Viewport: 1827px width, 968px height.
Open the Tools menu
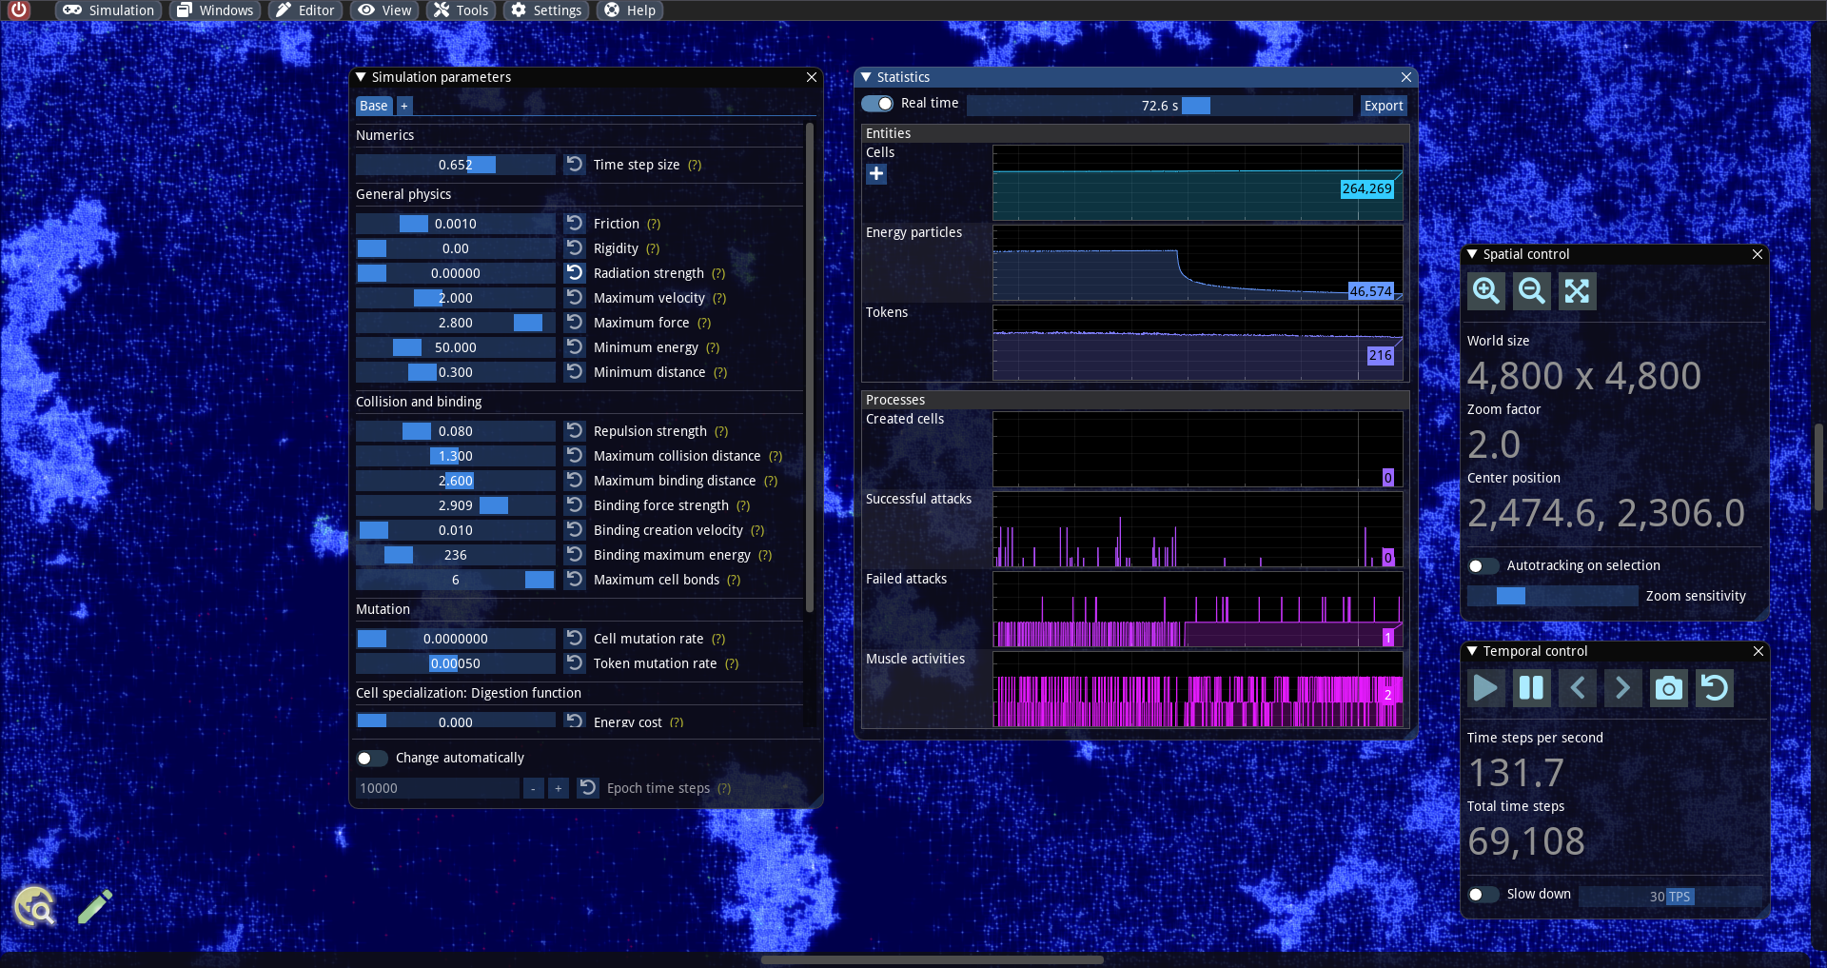(x=461, y=10)
